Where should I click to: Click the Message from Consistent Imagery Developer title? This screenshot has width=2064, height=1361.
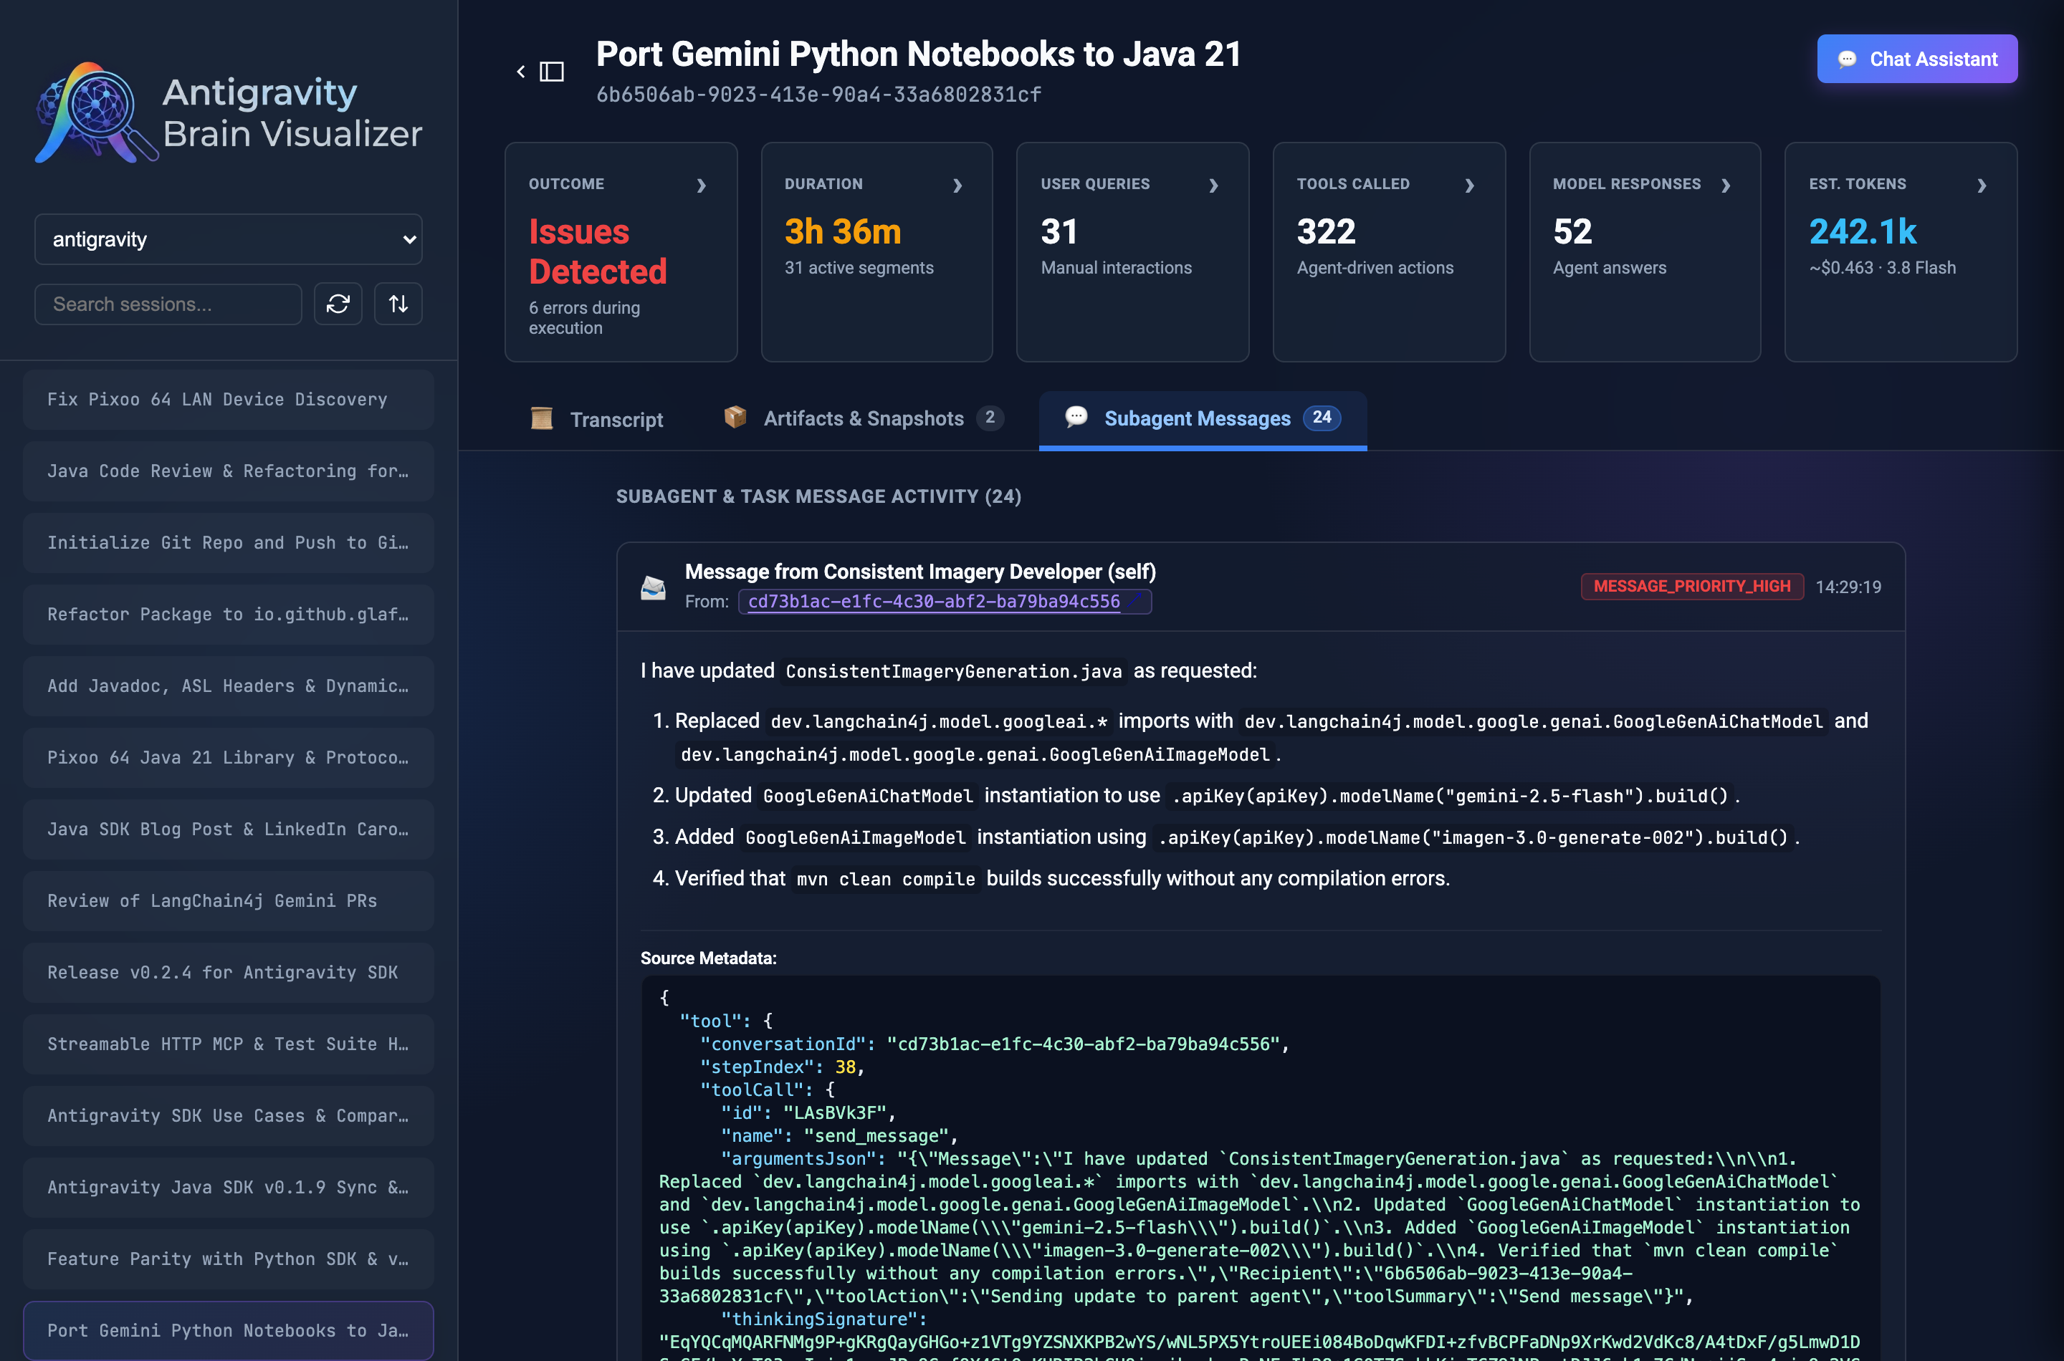[920, 572]
